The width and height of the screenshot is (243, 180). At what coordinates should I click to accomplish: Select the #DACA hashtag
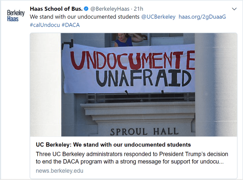[71, 25]
